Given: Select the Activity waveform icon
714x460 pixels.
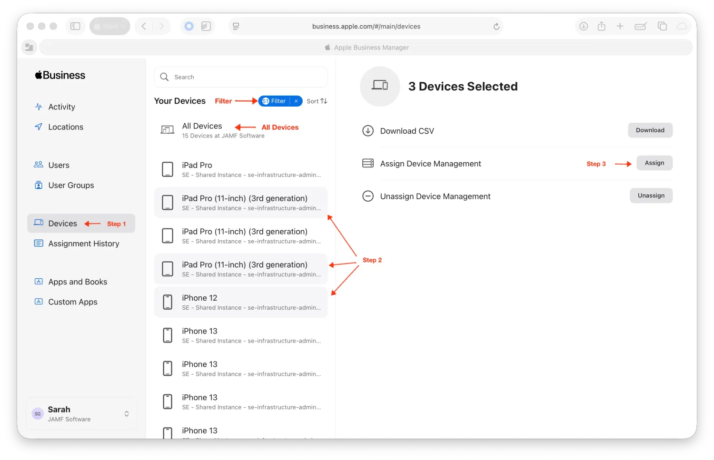Looking at the screenshot, I should (39, 107).
